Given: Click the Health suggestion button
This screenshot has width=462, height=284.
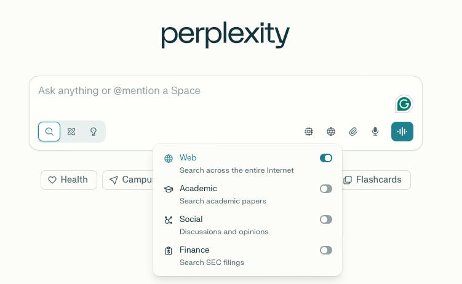Looking at the screenshot, I should (69, 180).
